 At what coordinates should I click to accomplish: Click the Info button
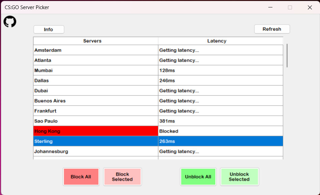point(49,29)
